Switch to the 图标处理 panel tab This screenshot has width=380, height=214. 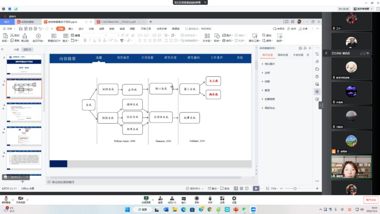pos(283,55)
